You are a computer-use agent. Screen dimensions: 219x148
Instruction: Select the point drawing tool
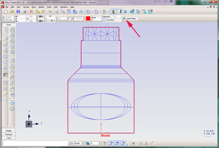tap(5, 30)
